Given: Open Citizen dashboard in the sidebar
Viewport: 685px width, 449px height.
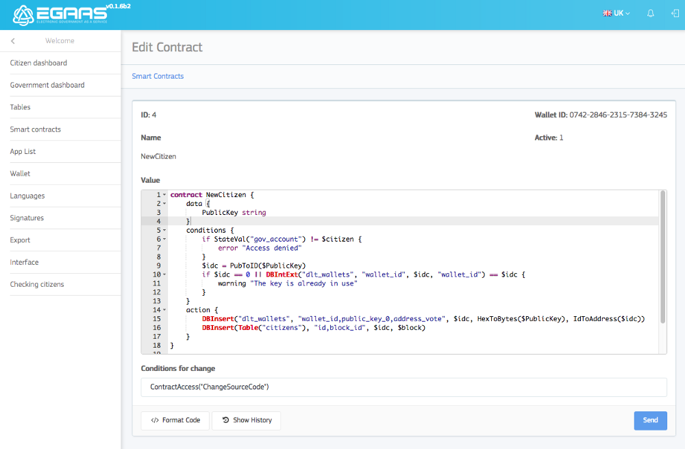Looking at the screenshot, I should tap(38, 63).
